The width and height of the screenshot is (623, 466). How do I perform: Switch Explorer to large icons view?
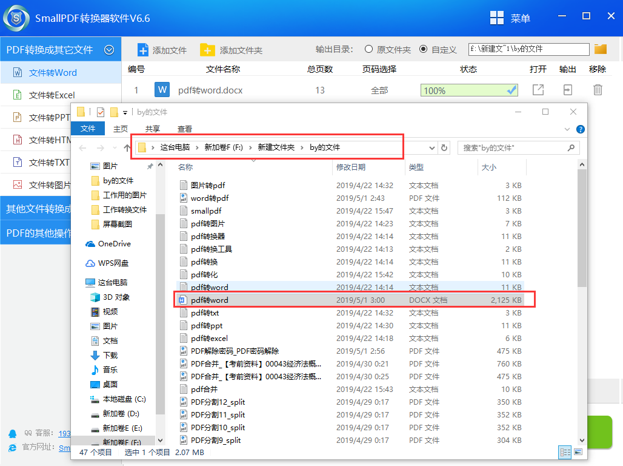pos(578,452)
